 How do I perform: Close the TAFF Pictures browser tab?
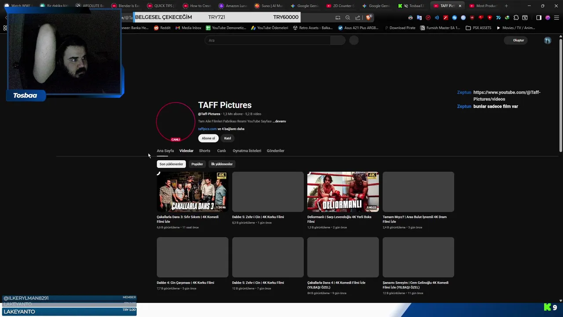(460, 6)
